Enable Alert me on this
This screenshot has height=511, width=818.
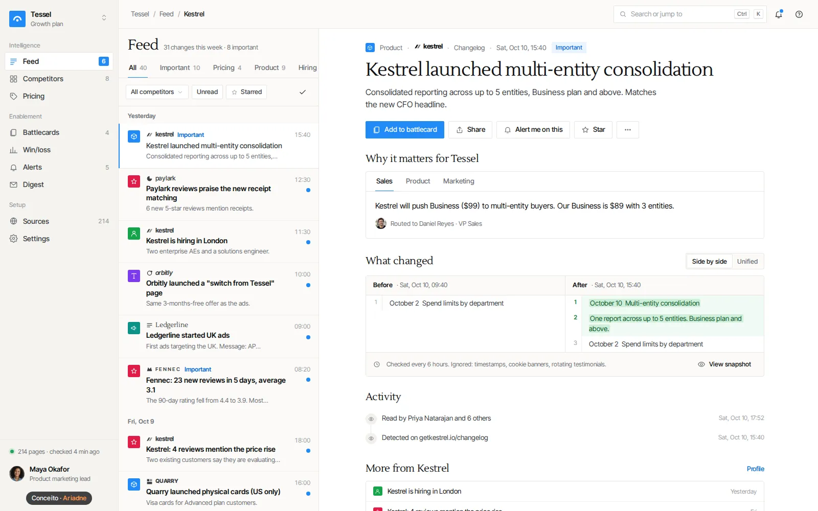point(533,130)
